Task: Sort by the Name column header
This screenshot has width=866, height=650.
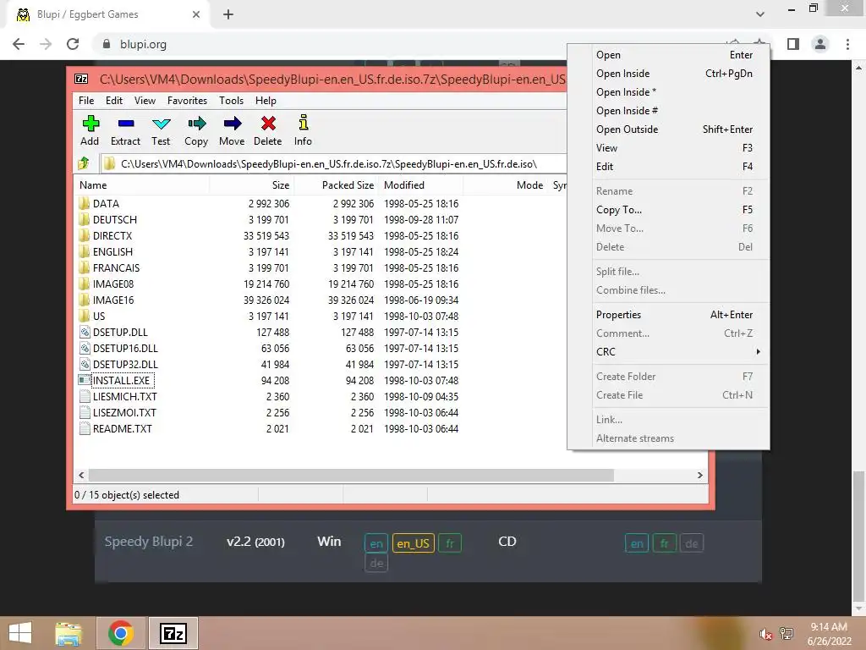Action: pos(142,185)
